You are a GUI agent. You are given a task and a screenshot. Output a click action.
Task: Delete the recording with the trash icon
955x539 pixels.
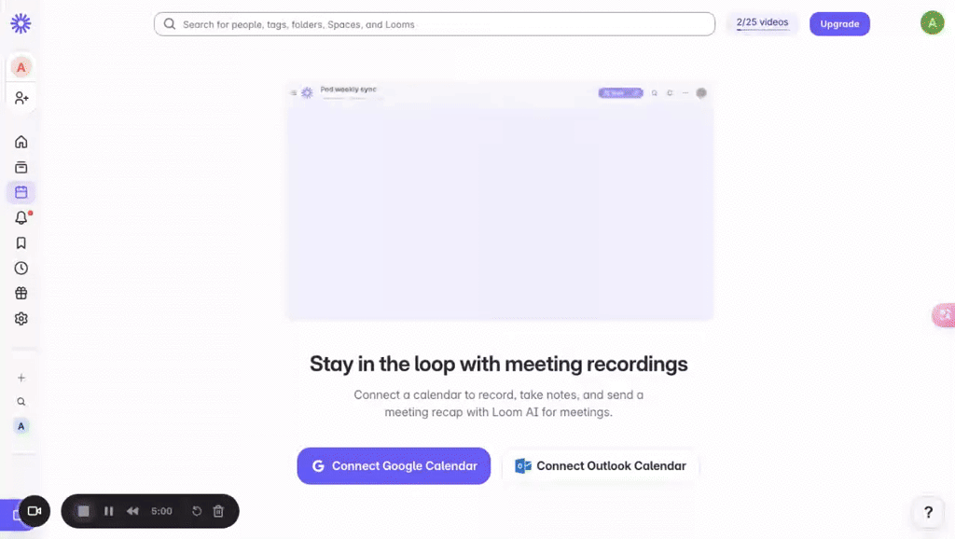coord(218,511)
